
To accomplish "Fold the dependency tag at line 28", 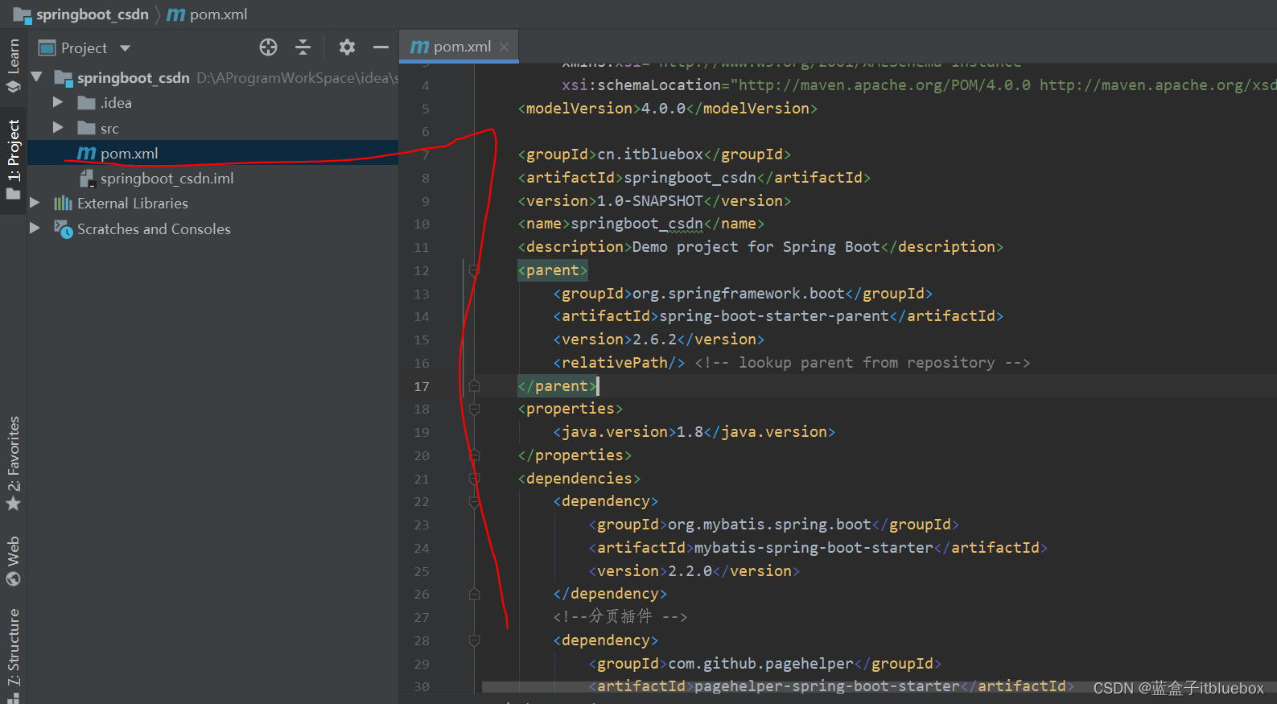I will [474, 641].
